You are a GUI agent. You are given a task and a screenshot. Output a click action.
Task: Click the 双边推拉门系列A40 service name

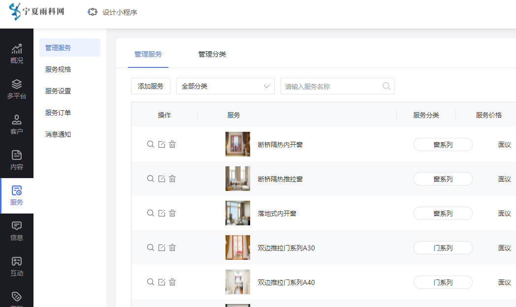pyautogui.click(x=286, y=283)
